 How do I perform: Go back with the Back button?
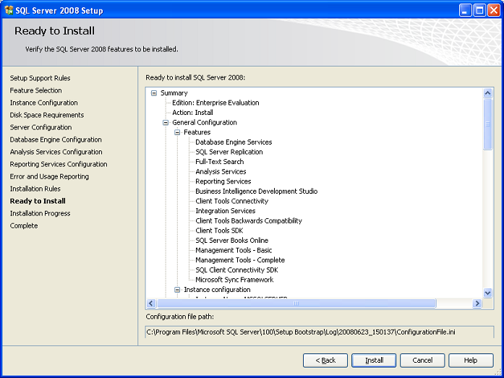coord(325,361)
